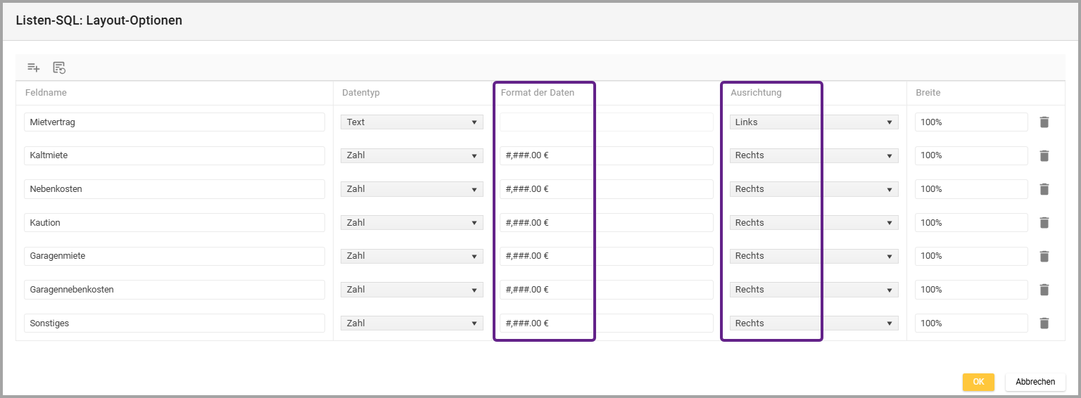
Task: Remove the Nebenkosten row with trash icon
Action: (x=1044, y=189)
